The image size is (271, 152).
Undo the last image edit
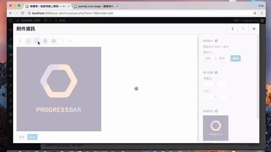coord(62,41)
